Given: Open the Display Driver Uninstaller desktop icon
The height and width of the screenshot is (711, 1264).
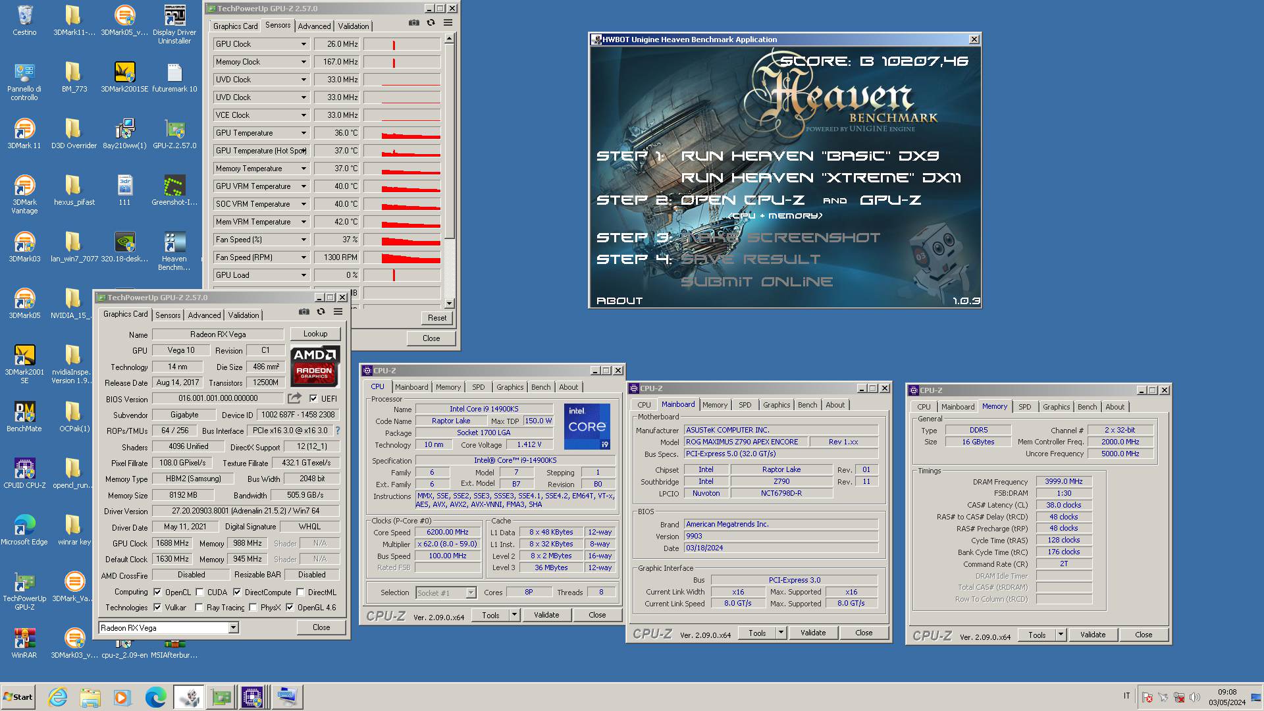Looking at the screenshot, I should (x=174, y=24).
